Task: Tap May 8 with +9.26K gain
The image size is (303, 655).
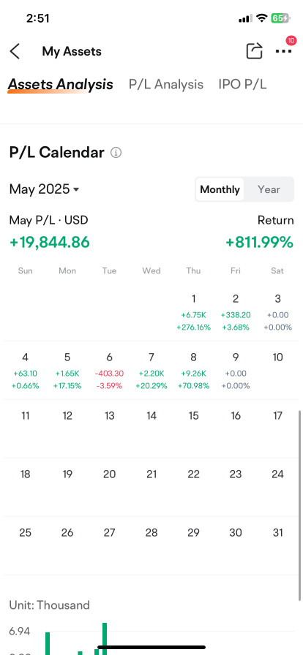Action: [x=193, y=371]
